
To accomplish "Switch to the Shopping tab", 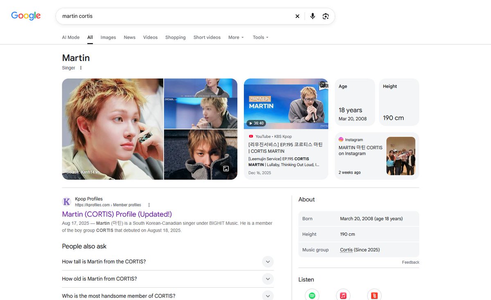I will (x=176, y=37).
